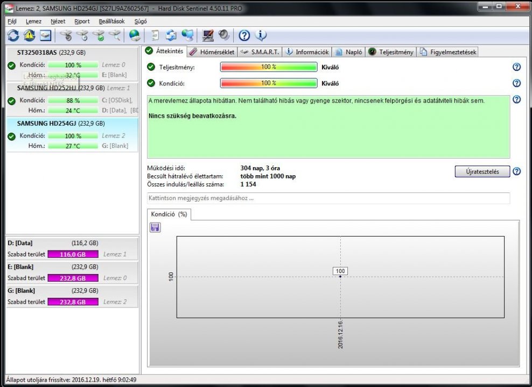Click the 100 data point on the graph
The width and height of the screenshot is (532, 387).
[340, 277]
